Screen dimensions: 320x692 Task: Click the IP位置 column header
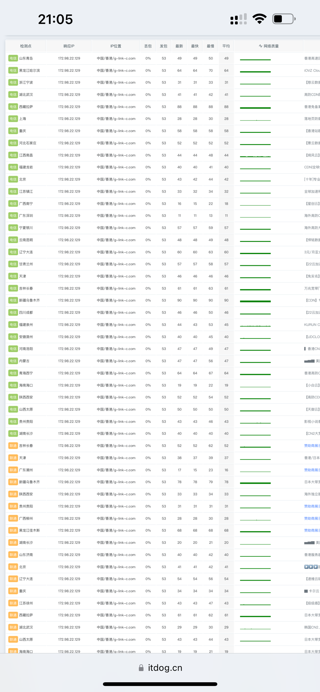[x=116, y=46]
